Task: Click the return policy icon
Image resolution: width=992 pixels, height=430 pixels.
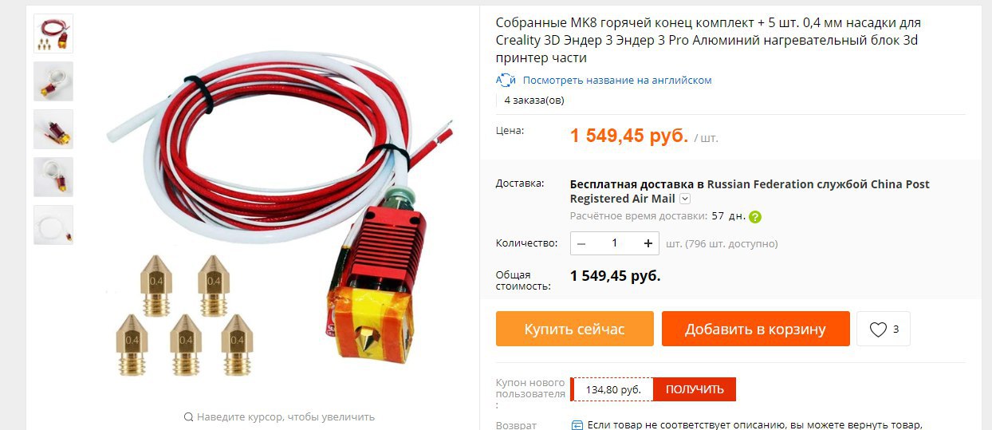Action: [x=577, y=425]
